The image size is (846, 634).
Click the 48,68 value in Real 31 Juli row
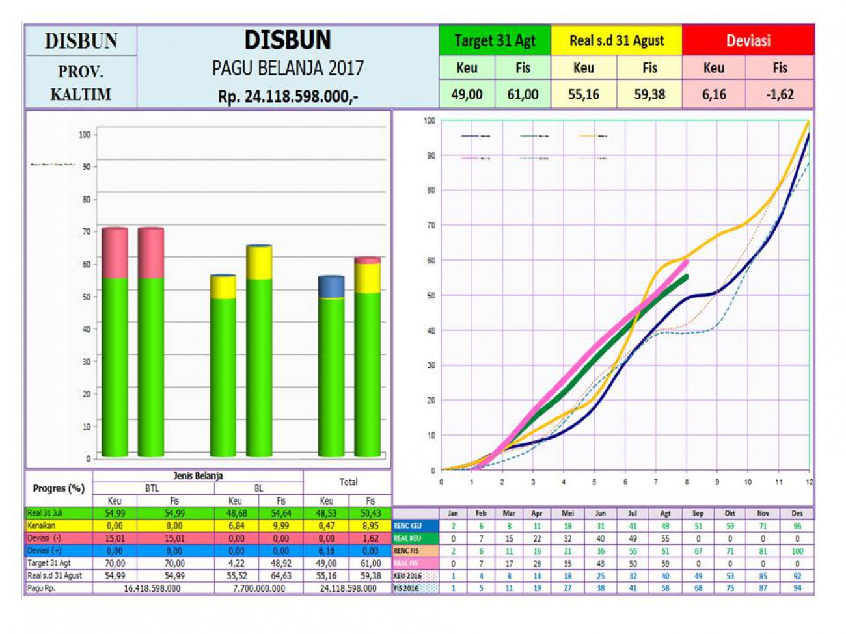click(x=236, y=513)
